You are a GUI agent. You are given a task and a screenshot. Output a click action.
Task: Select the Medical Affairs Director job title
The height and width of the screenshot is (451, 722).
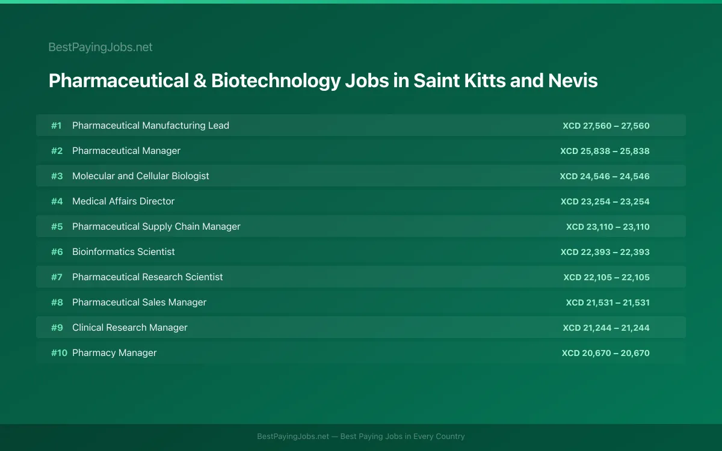pyautogui.click(x=123, y=201)
